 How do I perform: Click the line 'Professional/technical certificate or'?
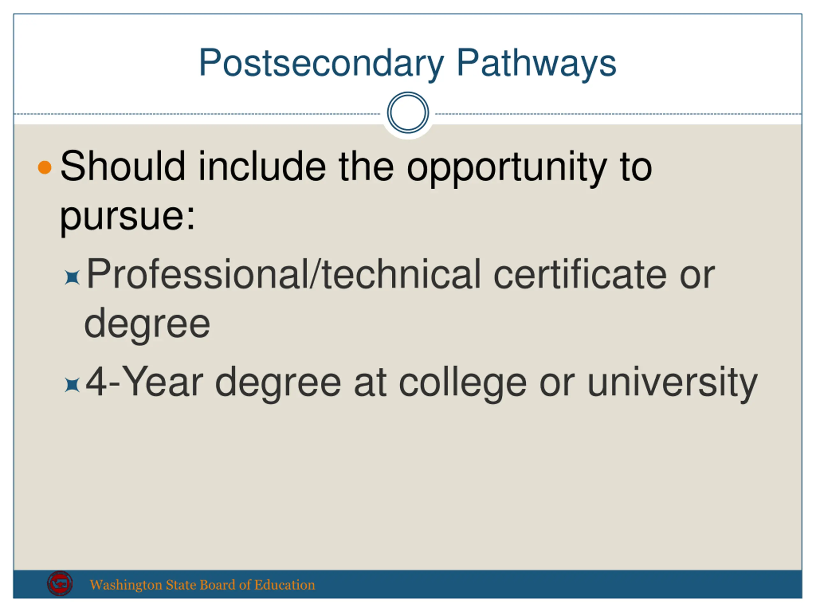click(400, 275)
